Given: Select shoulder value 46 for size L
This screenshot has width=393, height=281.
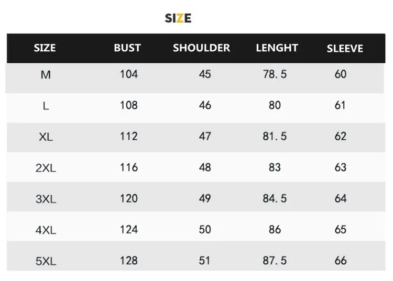Looking at the screenshot, I should [205, 105].
